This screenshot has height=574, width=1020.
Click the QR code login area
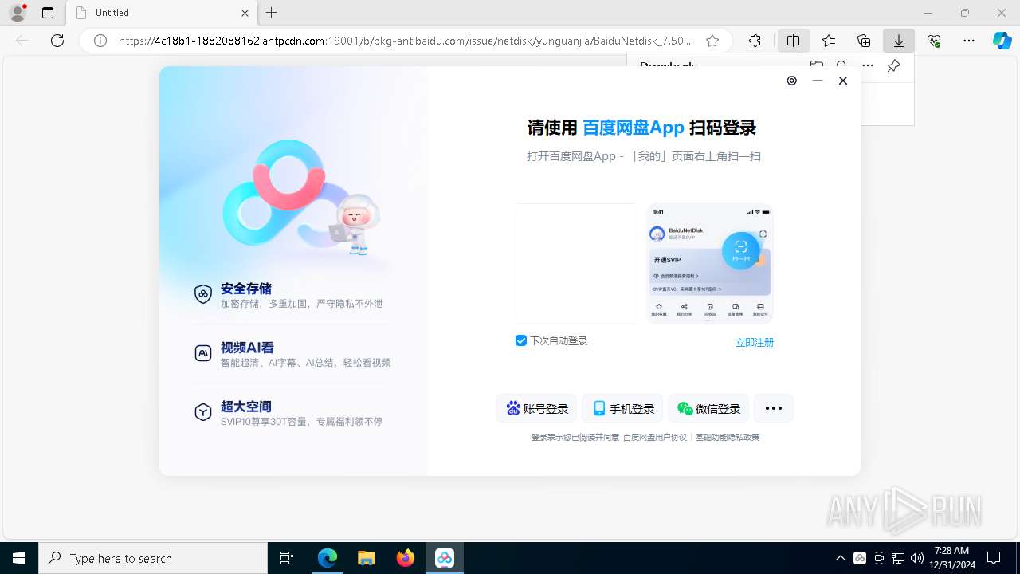pyautogui.click(x=576, y=264)
